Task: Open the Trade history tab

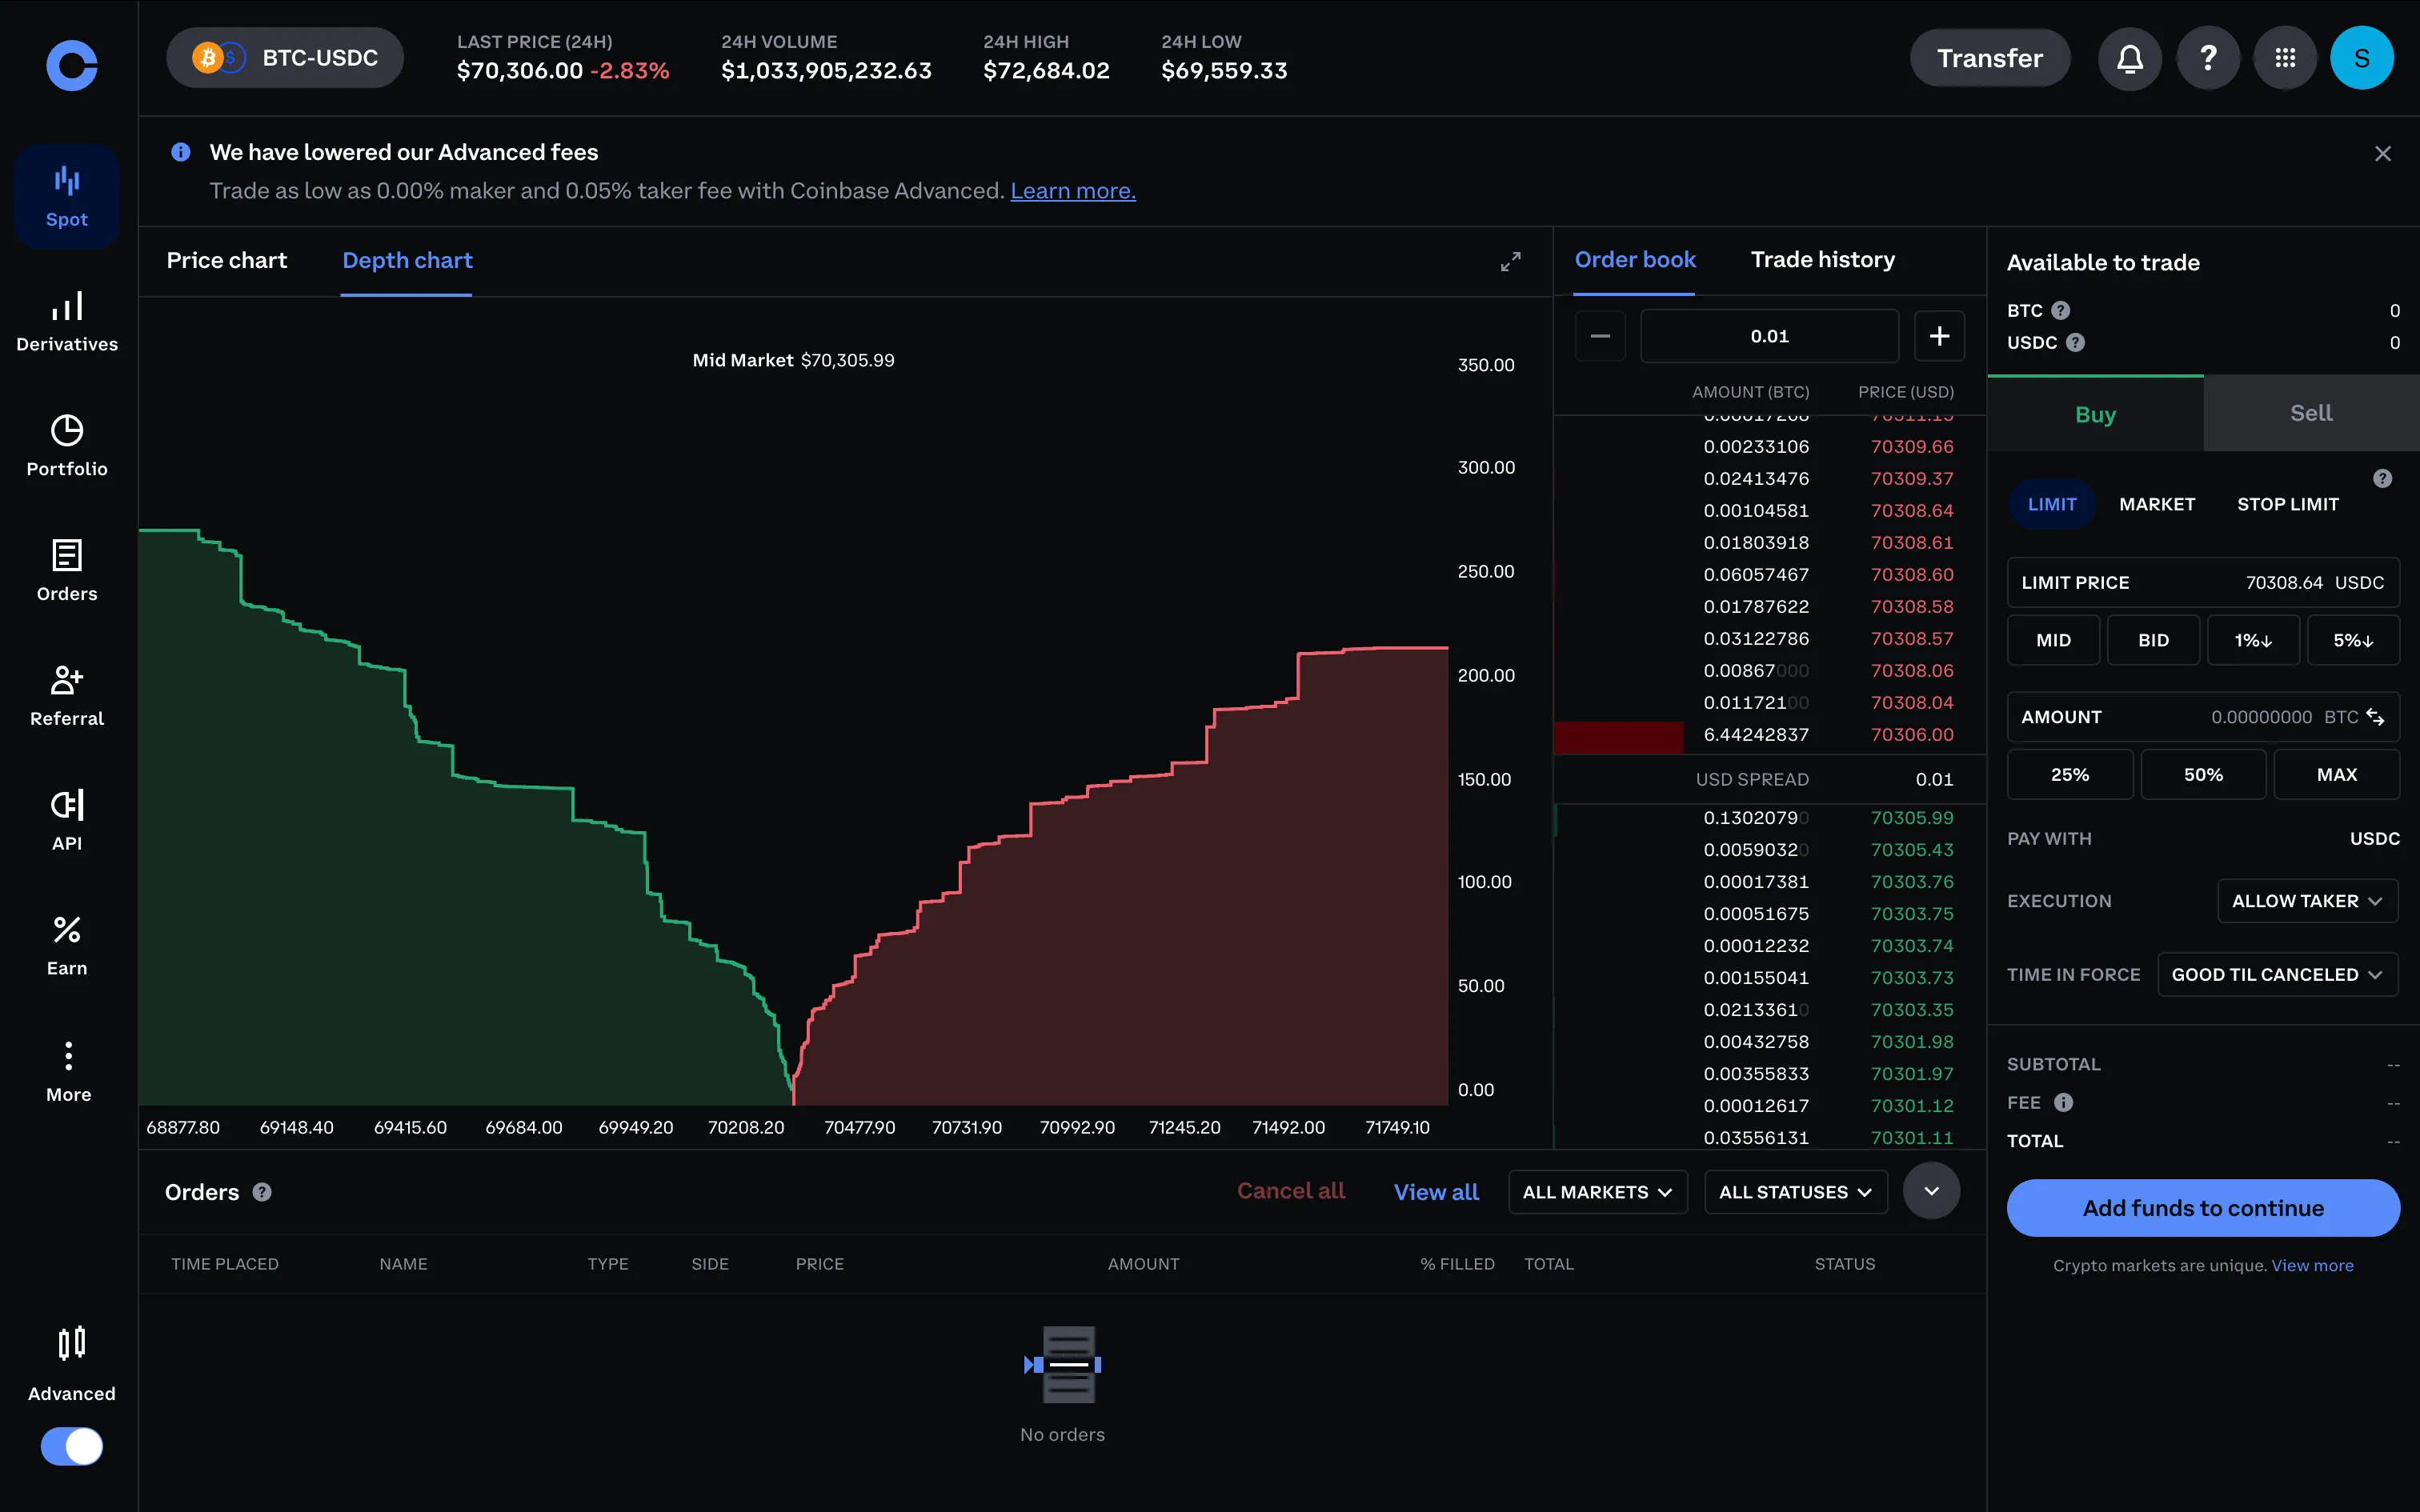Action: coord(1822,259)
